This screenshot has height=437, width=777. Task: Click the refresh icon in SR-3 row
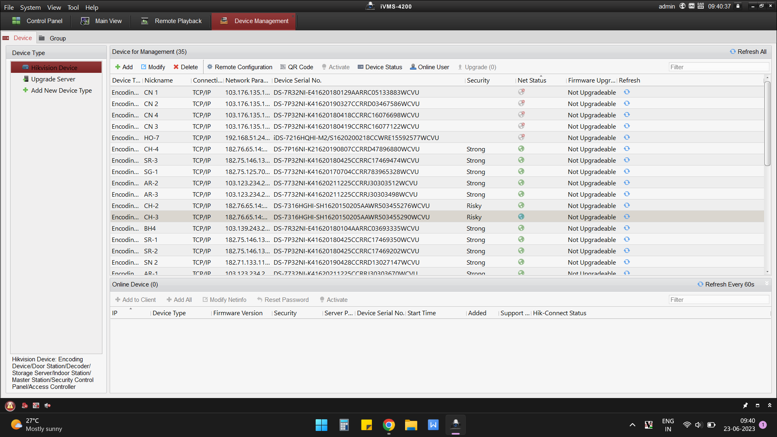pyautogui.click(x=626, y=160)
